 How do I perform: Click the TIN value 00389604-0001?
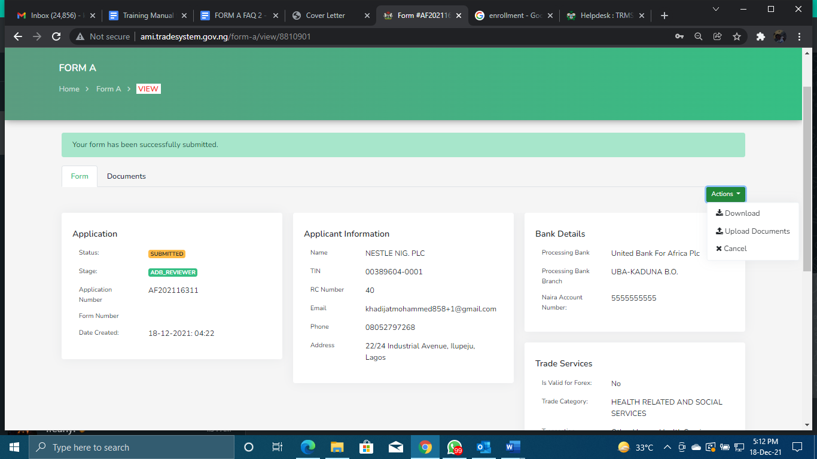394,272
